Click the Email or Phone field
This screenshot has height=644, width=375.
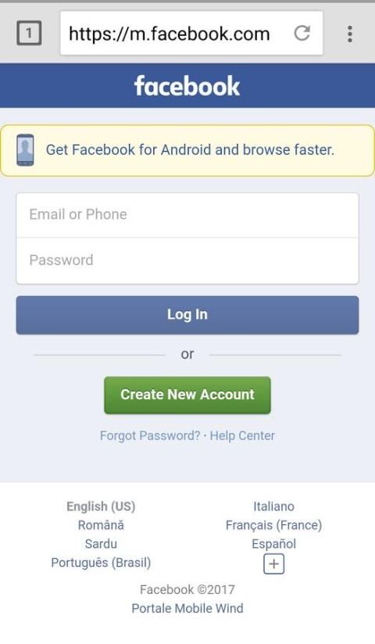[x=187, y=215]
